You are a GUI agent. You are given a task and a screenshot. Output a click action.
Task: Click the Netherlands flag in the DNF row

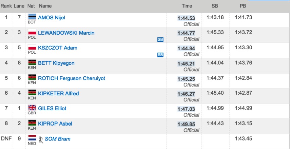(x=32, y=138)
